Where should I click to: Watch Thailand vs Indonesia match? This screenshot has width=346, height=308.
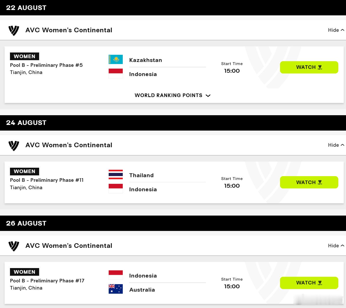tap(309, 182)
